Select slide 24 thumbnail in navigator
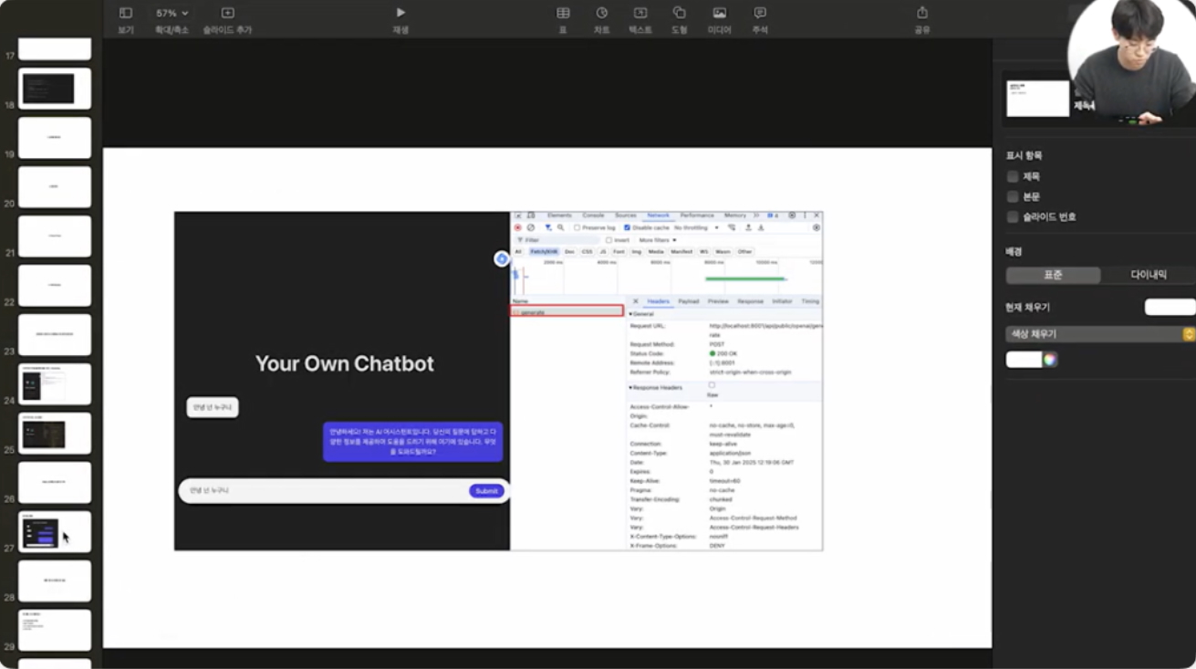This screenshot has height=669, width=1196. [55, 384]
